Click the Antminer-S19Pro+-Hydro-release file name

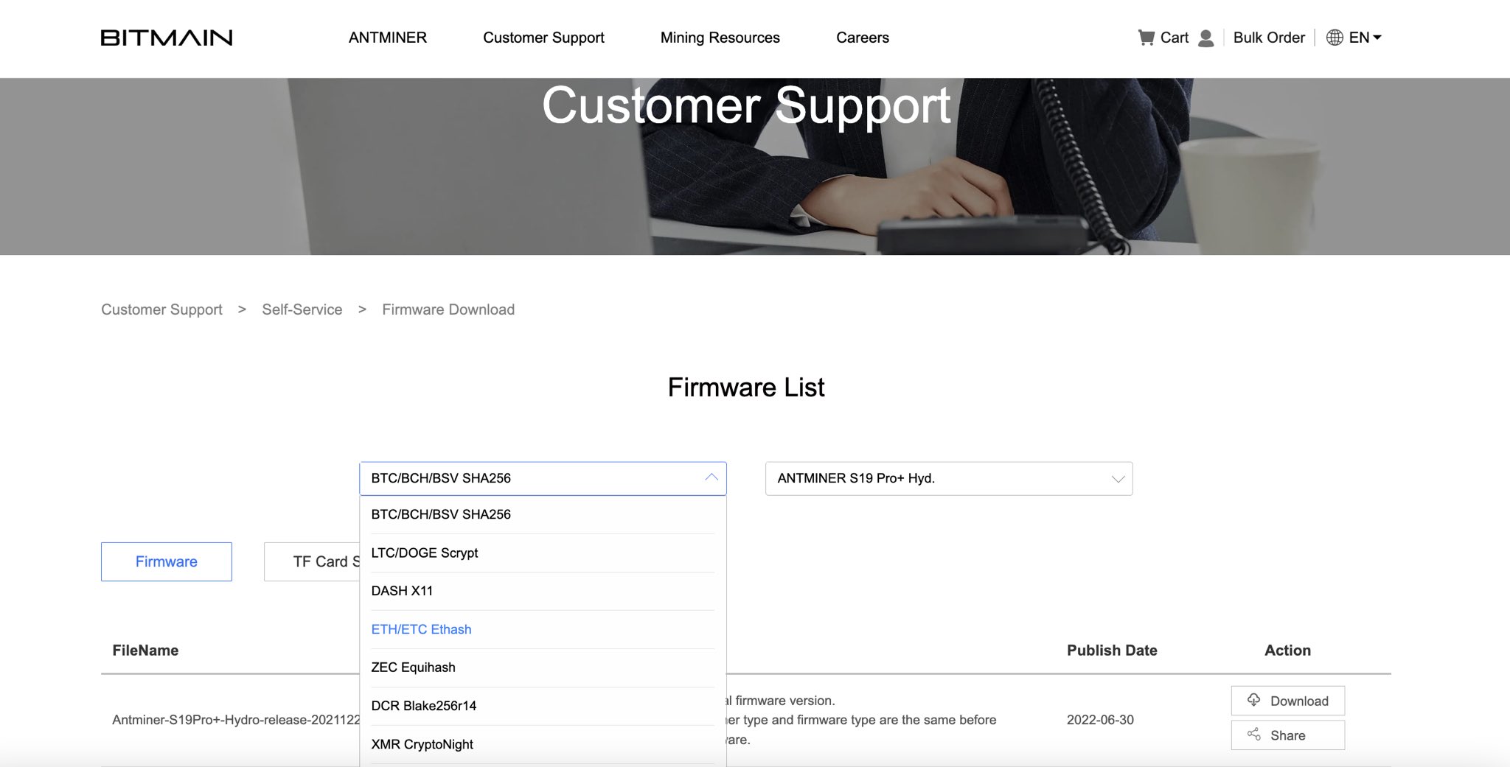(x=236, y=720)
